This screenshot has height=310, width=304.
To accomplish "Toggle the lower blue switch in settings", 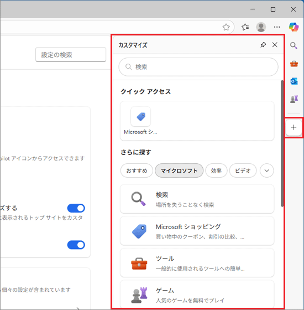I will click(76, 245).
